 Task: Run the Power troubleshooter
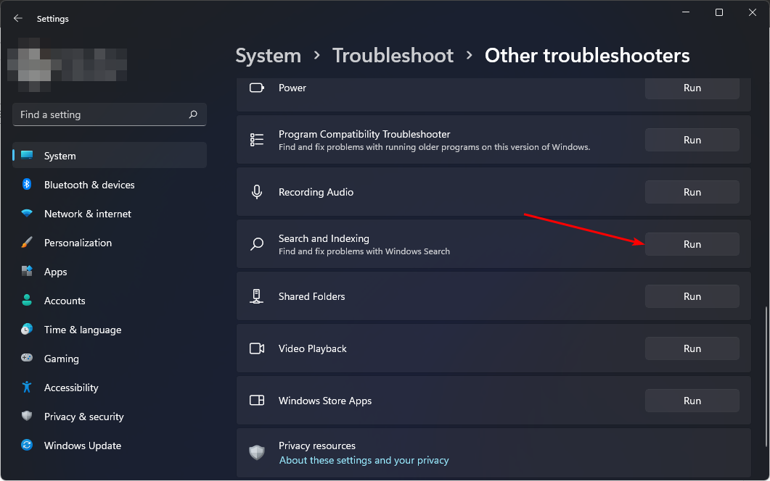coord(692,88)
